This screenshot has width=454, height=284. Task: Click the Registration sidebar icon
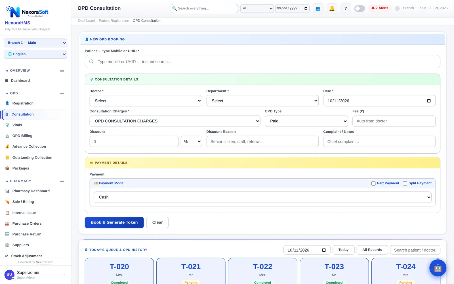pos(7,103)
